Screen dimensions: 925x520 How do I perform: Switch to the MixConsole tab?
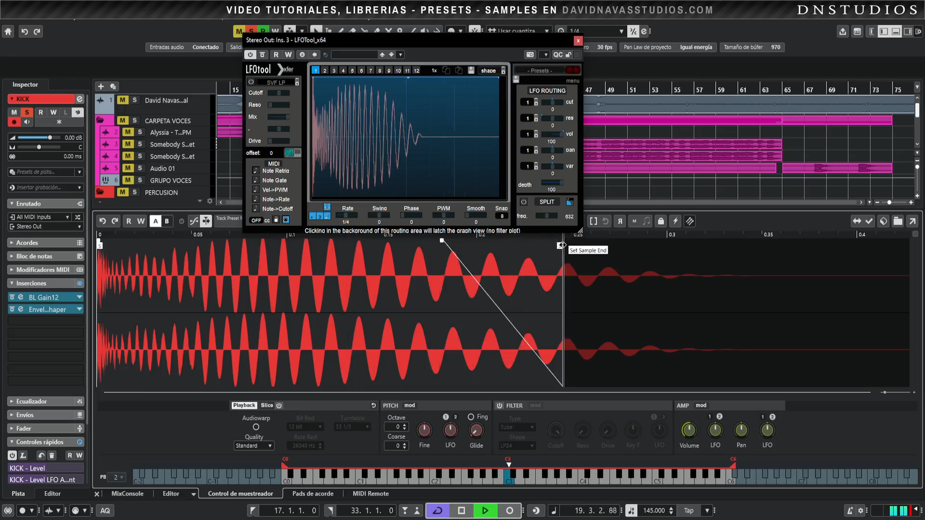pos(127,493)
